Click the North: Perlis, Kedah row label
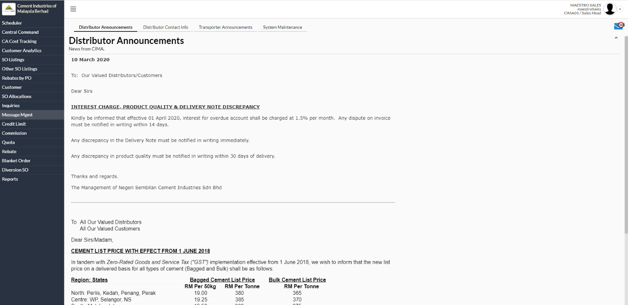Viewport: 628px width, 305px height. (113, 293)
